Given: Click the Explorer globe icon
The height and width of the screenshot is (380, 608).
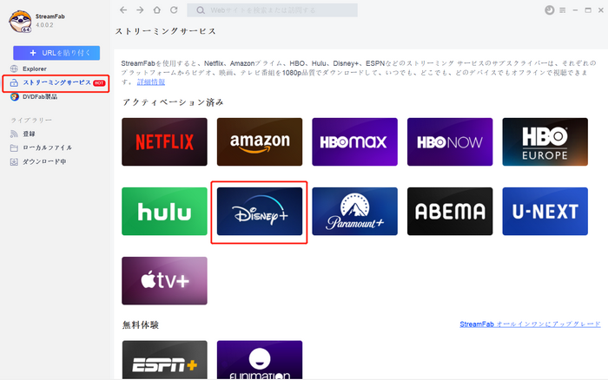Looking at the screenshot, I should point(15,69).
